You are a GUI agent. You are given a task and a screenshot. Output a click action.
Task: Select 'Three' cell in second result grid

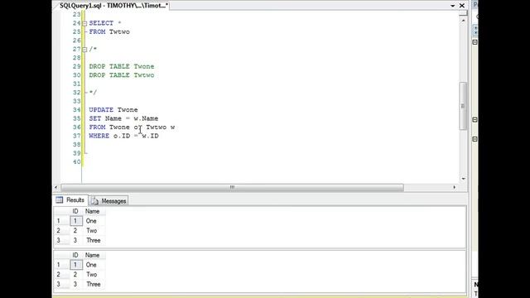pyautogui.click(x=94, y=285)
